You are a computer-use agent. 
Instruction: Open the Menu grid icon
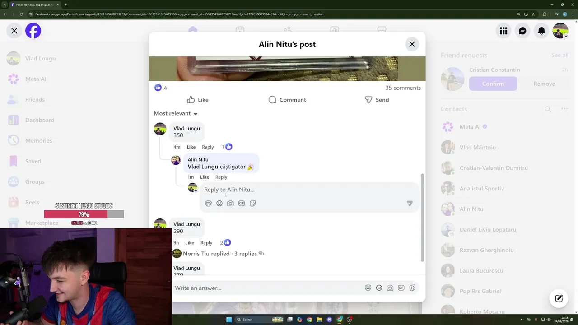pyautogui.click(x=503, y=31)
